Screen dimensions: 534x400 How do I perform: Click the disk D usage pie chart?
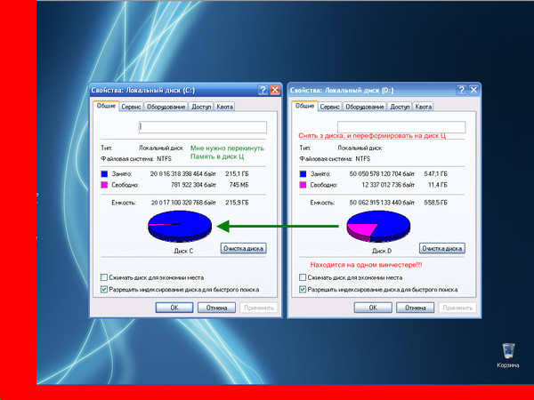point(378,226)
